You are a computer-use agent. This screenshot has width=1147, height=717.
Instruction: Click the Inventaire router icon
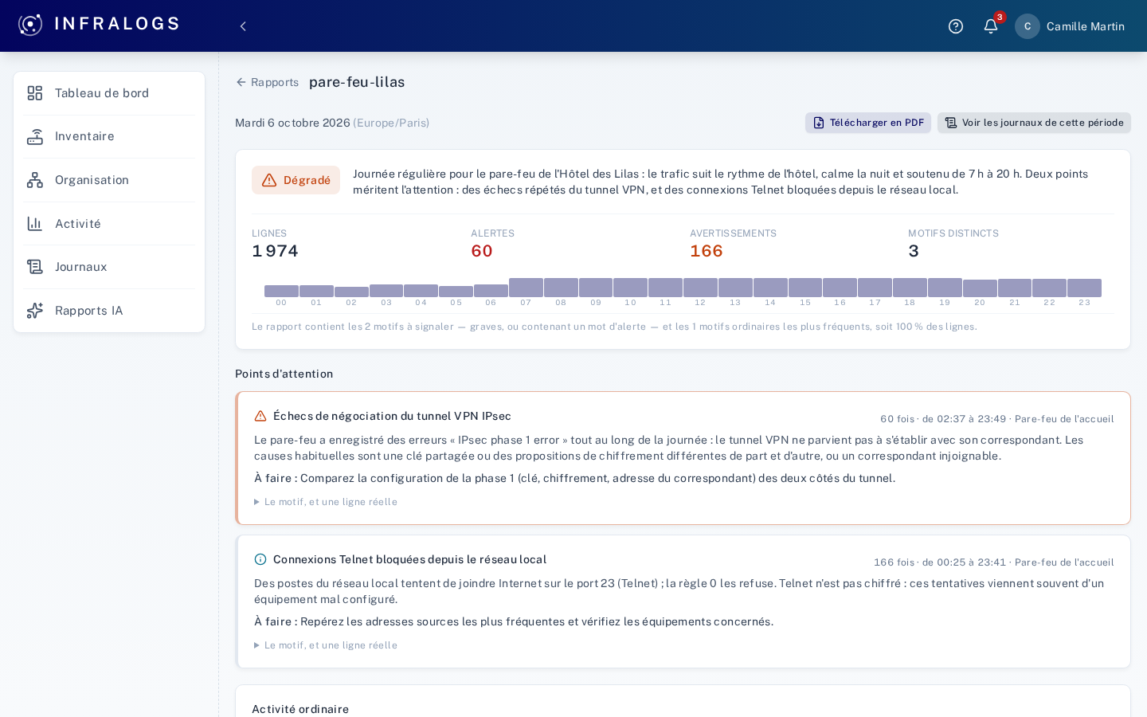coord(35,137)
